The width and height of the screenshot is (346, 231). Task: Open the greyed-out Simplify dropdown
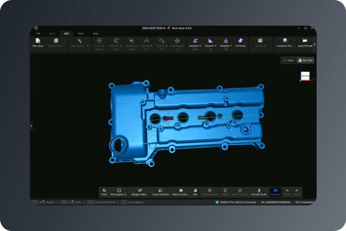[166, 46]
